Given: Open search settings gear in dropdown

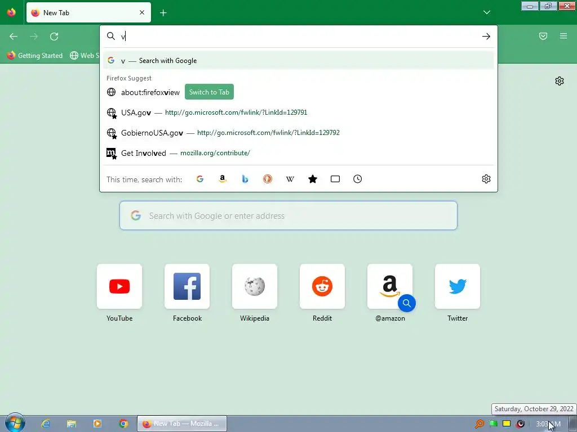Looking at the screenshot, I should pos(486,179).
